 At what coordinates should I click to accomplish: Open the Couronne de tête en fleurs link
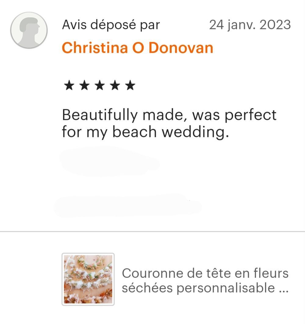205,273
